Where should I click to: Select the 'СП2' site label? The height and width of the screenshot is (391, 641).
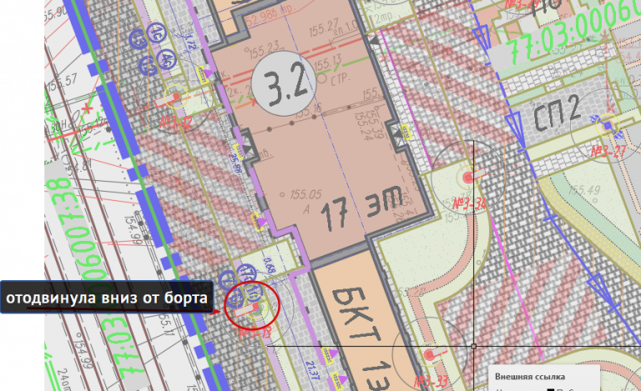(557, 113)
